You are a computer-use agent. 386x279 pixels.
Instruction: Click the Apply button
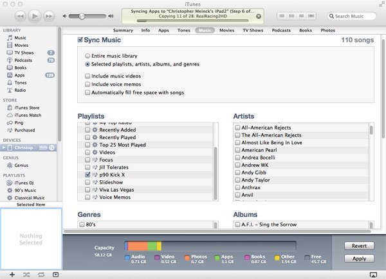click(359, 258)
